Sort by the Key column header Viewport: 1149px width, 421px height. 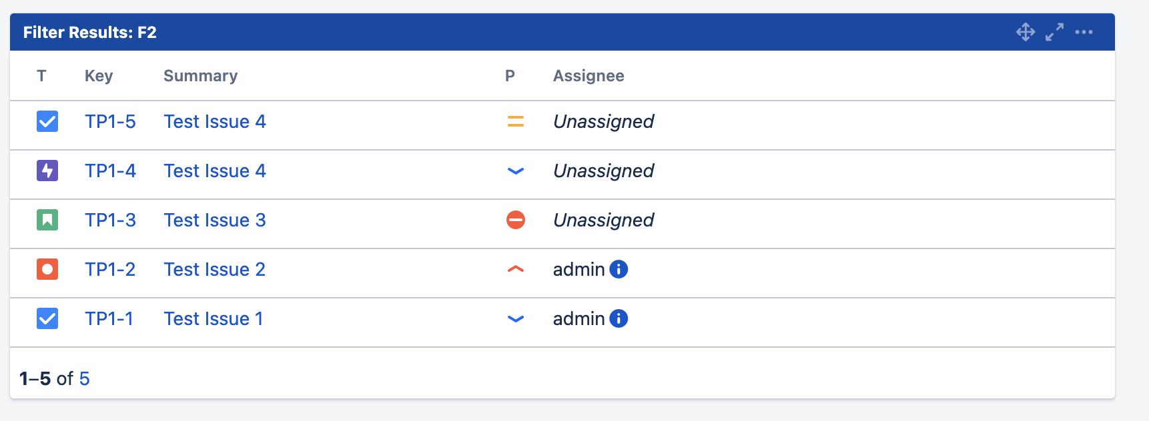point(99,76)
